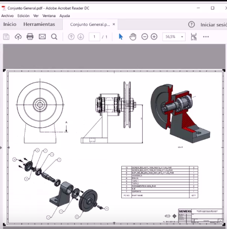The image size is (227, 229).
Task: Click the Save file icon
Action: [x=6, y=37]
